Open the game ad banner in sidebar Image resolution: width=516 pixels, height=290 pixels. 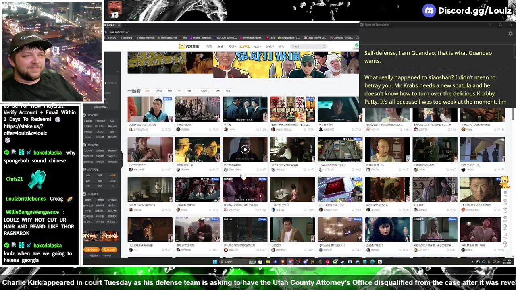[101, 236]
